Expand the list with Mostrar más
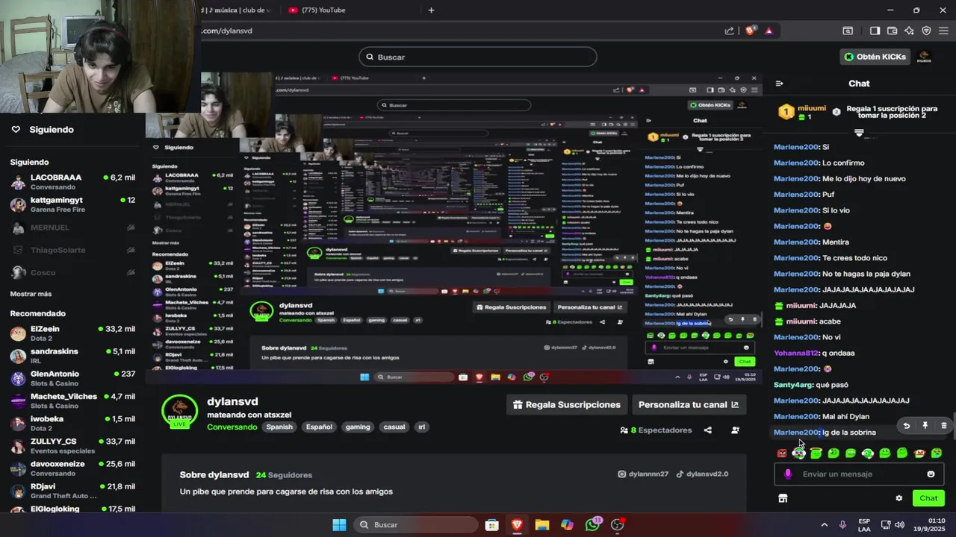Image resolution: width=956 pixels, height=537 pixels. 31,294
